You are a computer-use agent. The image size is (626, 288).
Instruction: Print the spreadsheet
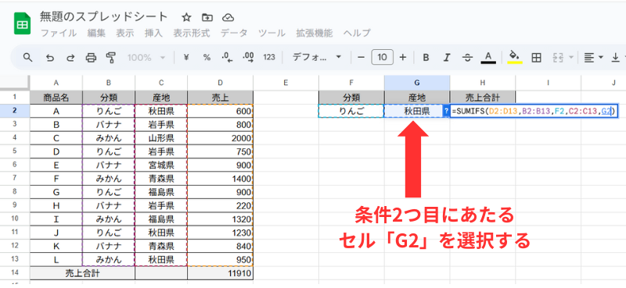pos(91,57)
